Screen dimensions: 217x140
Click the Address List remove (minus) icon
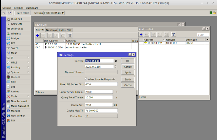[x=147, y=34]
